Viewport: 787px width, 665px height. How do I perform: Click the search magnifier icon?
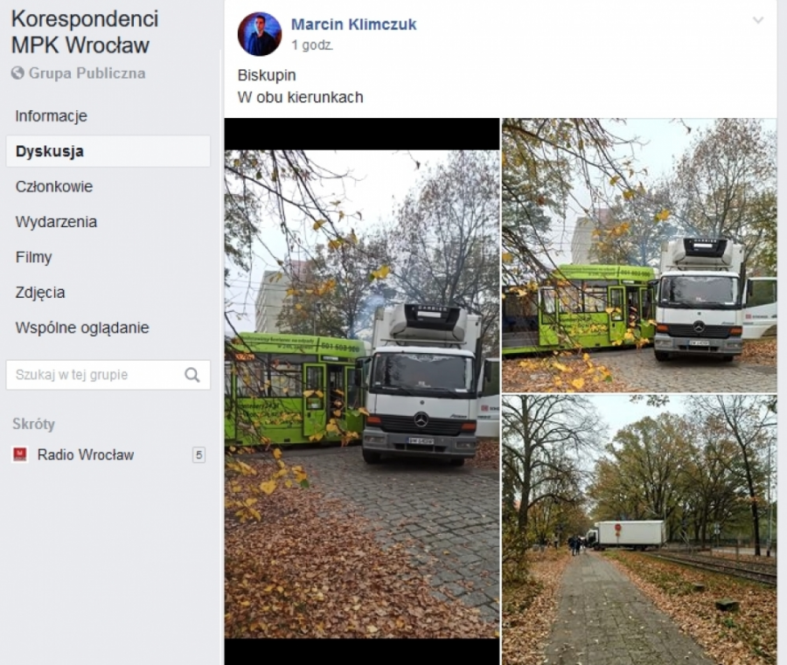pos(192,375)
